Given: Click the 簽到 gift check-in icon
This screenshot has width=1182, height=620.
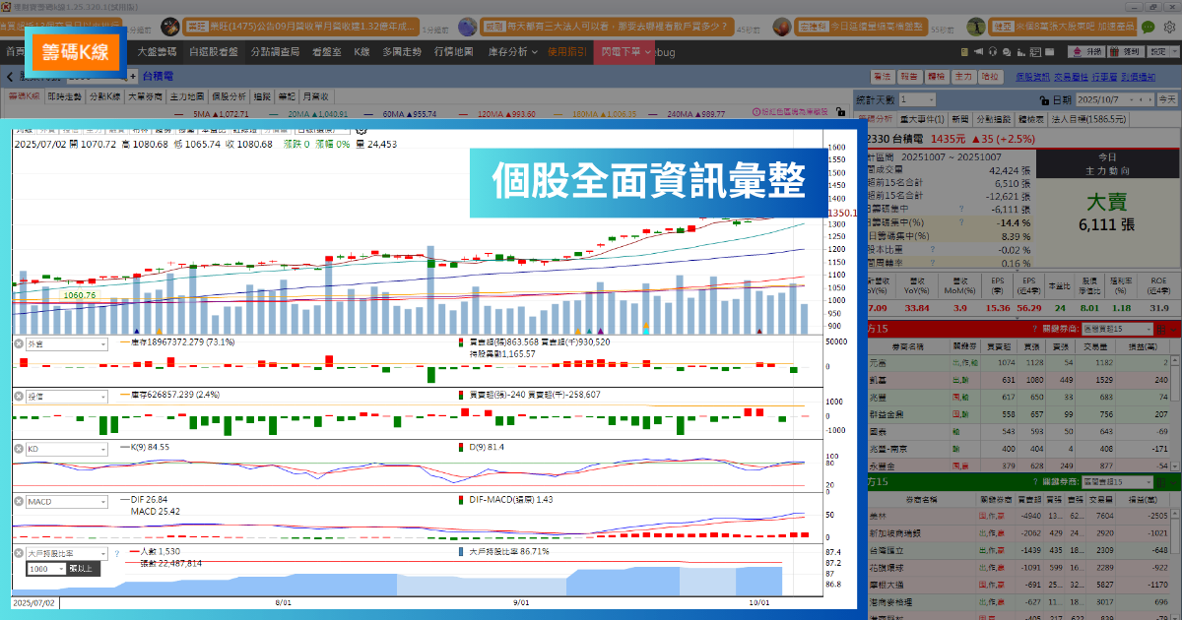Looking at the screenshot, I should 1126,51.
